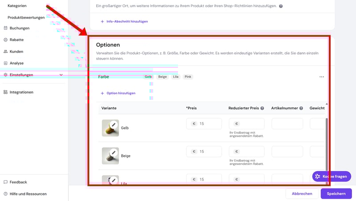Go to Buchungen section

20,28
